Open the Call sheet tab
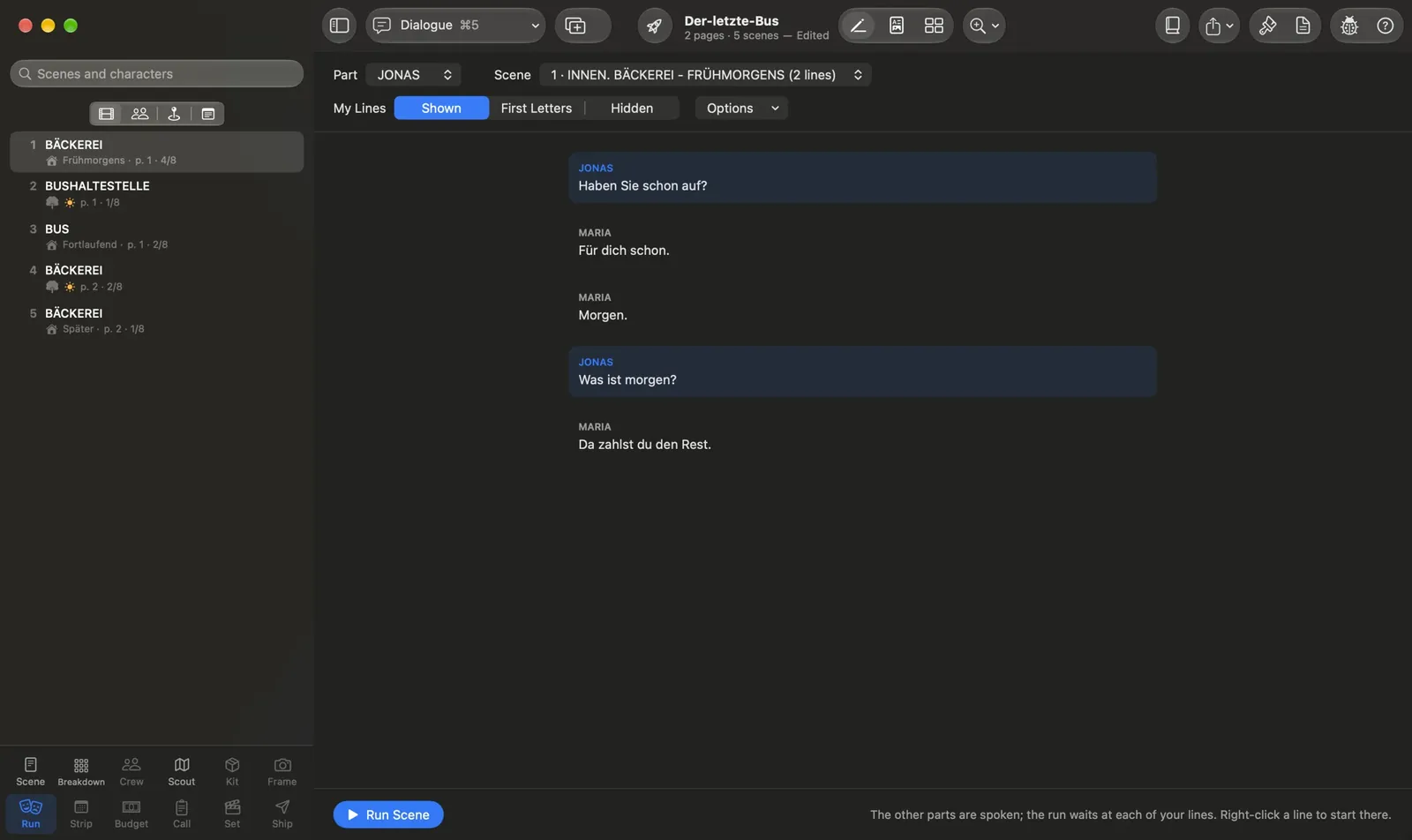1412x840 pixels. [x=182, y=814]
